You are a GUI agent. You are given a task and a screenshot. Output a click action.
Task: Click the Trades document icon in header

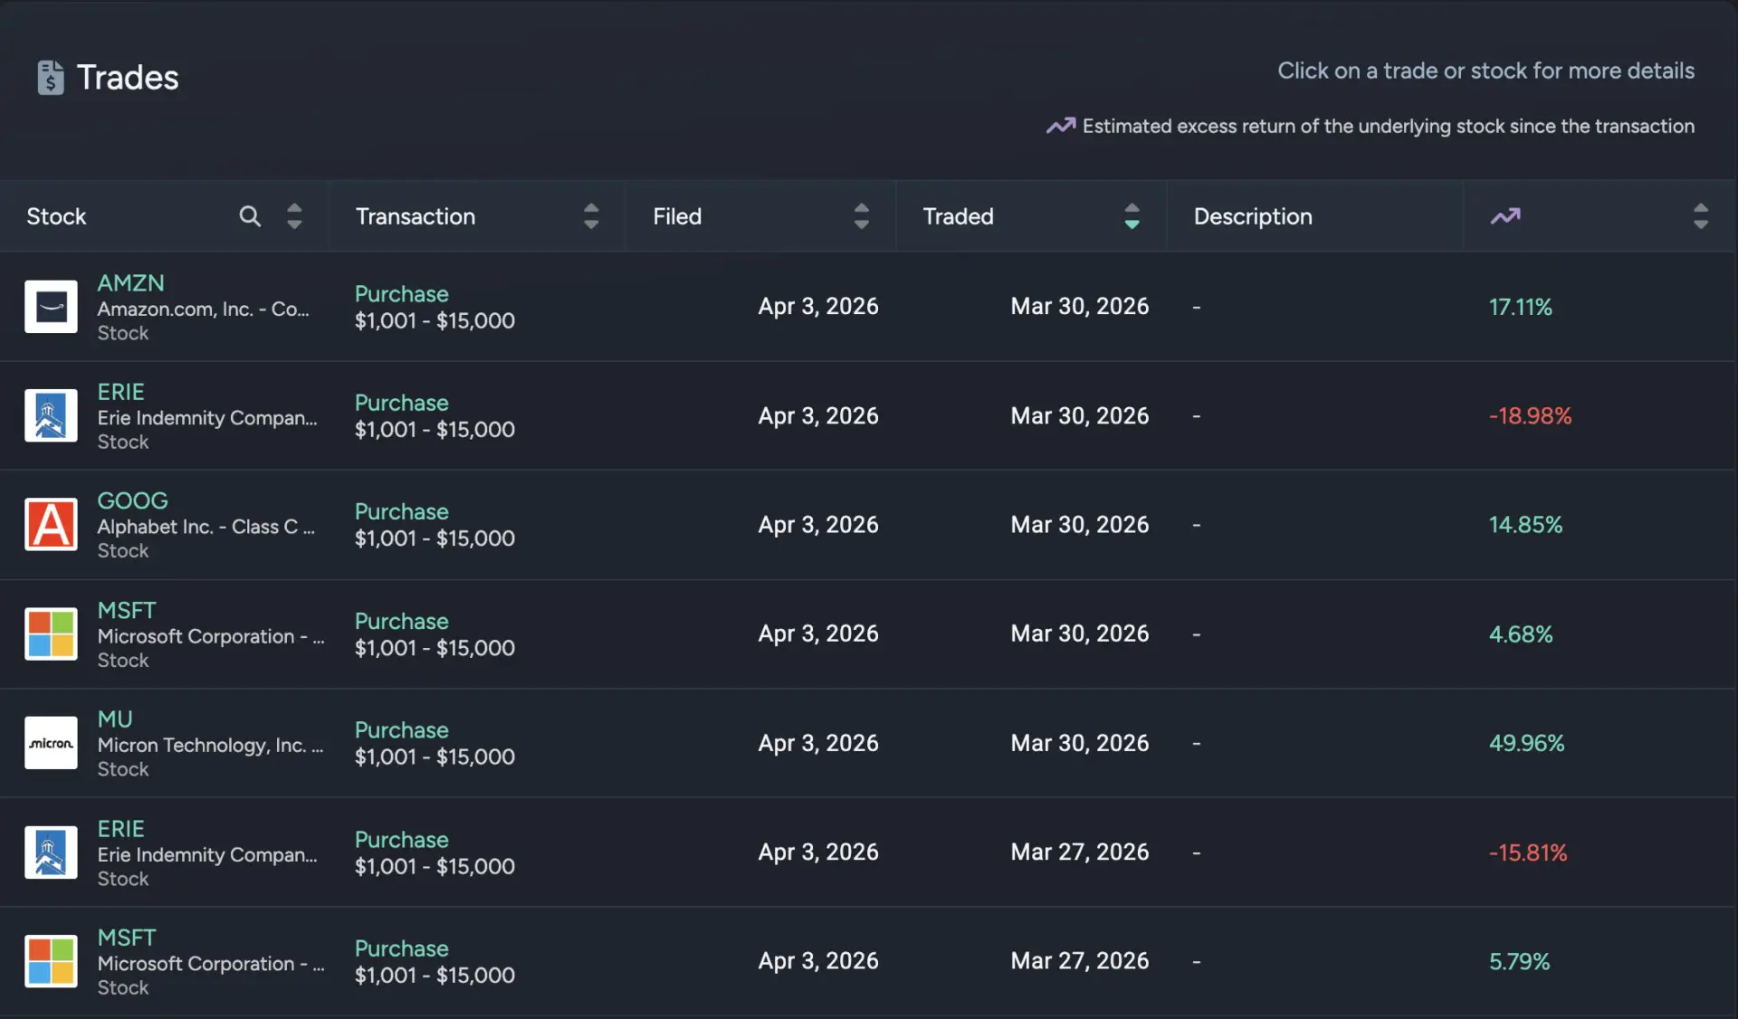pos(51,78)
